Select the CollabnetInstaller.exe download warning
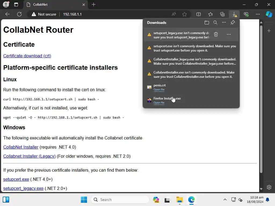This screenshot has width=275, height=206. pos(191,75)
